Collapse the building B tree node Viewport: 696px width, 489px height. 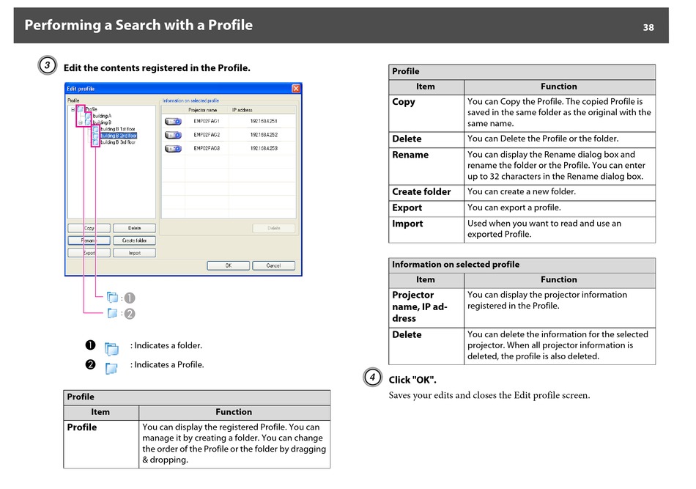tap(81, 122)
